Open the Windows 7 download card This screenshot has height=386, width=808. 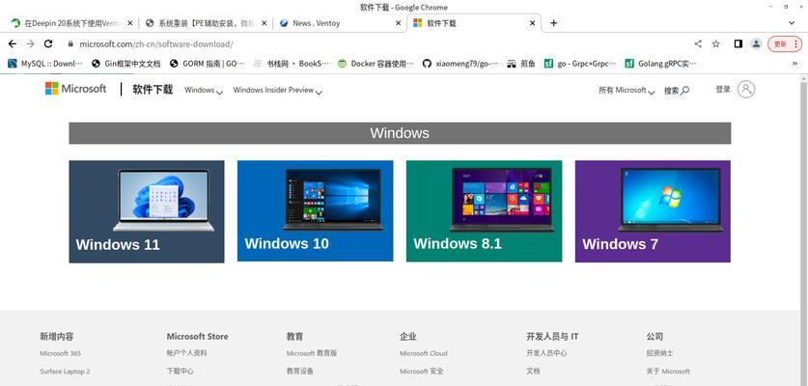coord(653,211)
